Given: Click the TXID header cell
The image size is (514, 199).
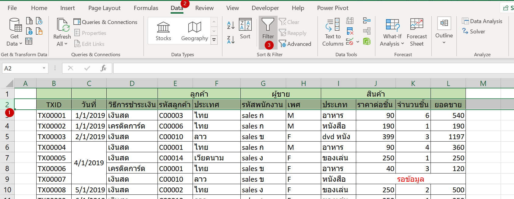Looking at the screenshot, I should click(54, 105).
